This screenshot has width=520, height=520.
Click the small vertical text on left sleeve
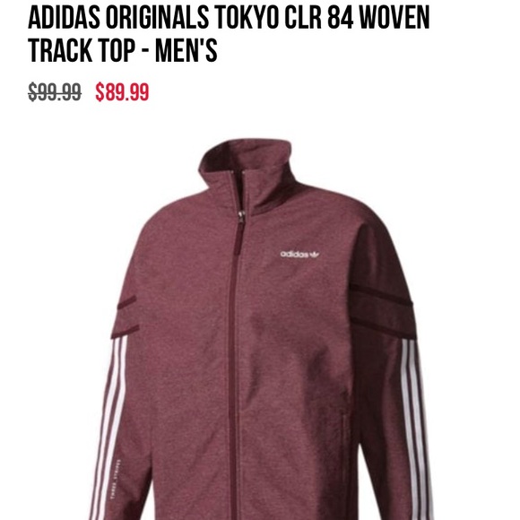[117, 479]
